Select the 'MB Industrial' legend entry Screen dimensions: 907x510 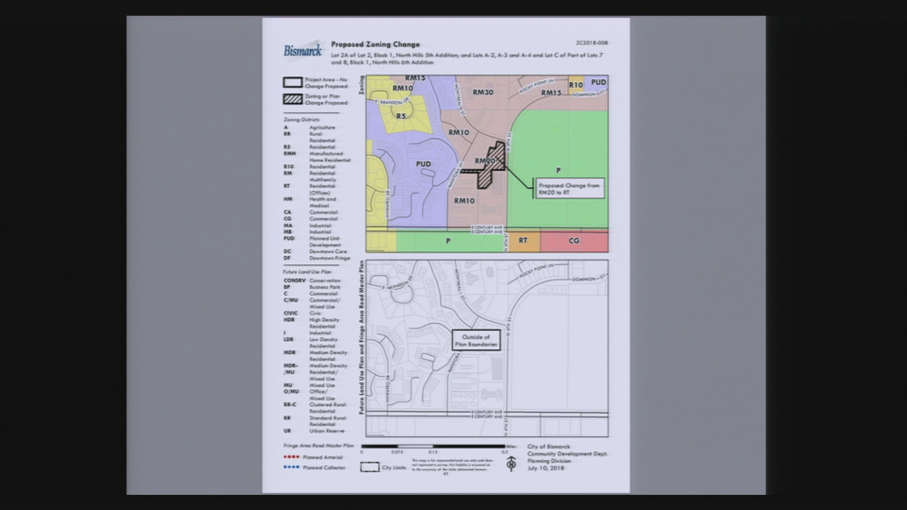(307, 232)
